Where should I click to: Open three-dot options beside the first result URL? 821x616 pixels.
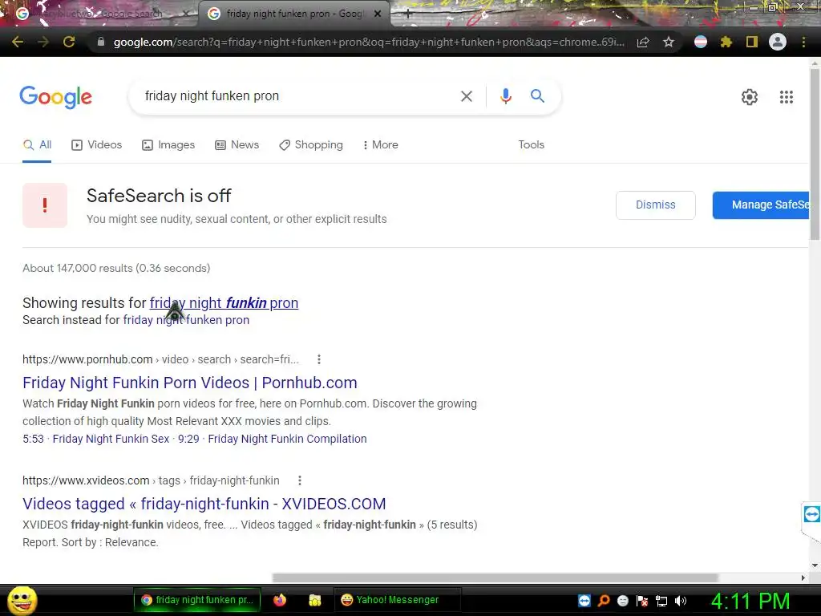point(319,359)
